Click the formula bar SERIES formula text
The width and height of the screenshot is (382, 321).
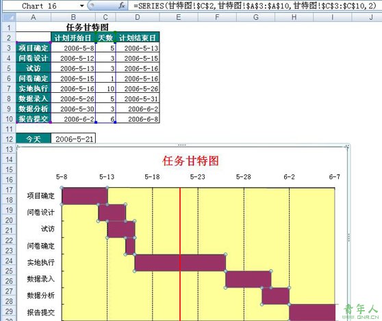click(x=255, y=5)
